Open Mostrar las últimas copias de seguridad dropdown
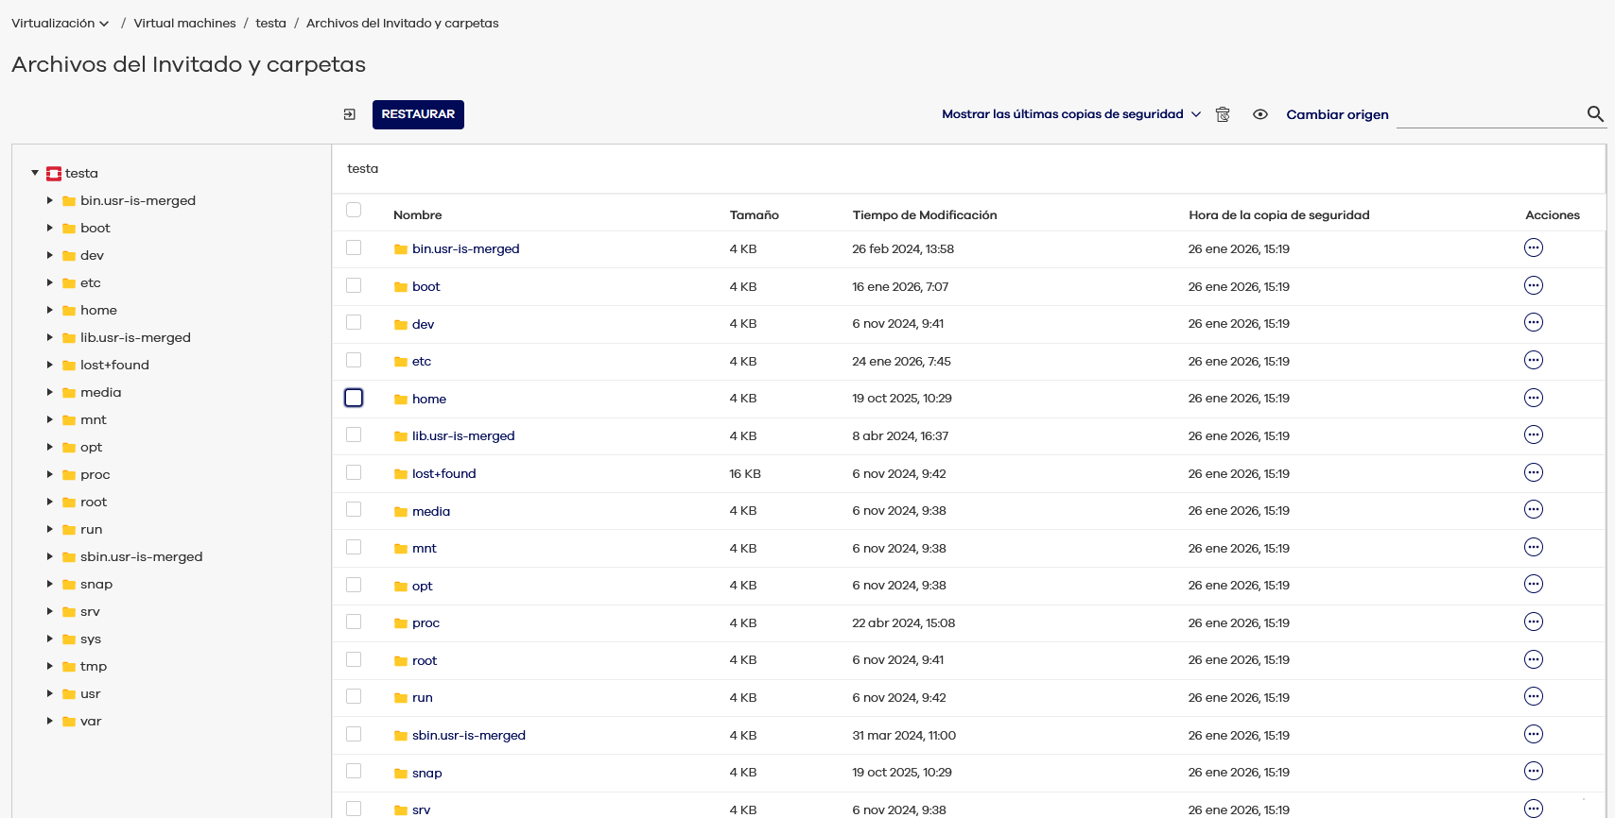 [1071, 114]
